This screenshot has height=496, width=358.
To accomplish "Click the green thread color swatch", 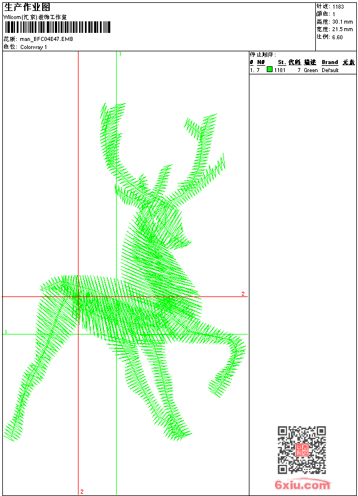I will click(270, 70).
